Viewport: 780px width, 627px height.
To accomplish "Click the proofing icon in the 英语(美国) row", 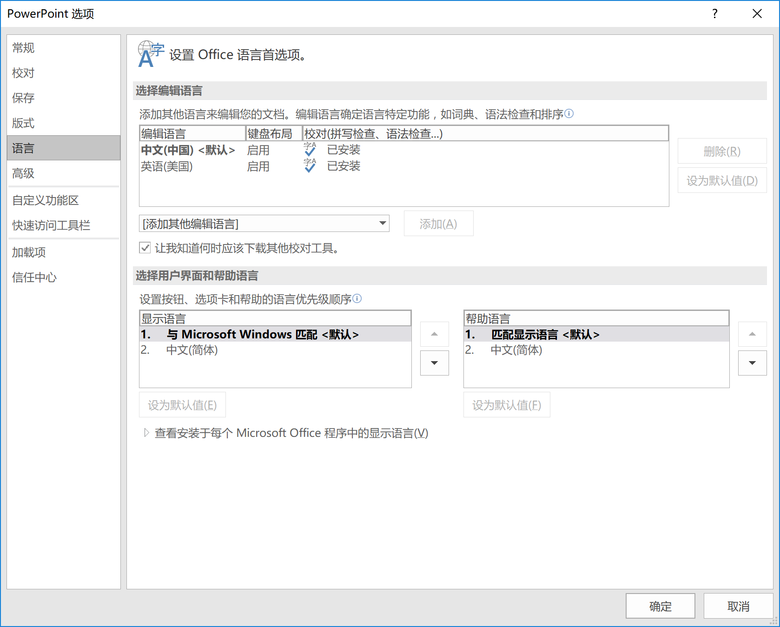I will (310, 166).
